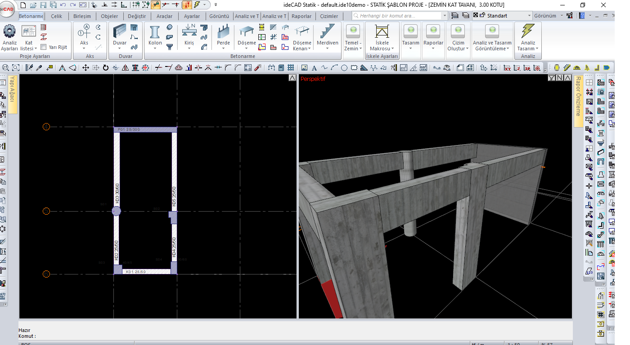Click the image insert icon in toolbar

(x=304, y=68)
